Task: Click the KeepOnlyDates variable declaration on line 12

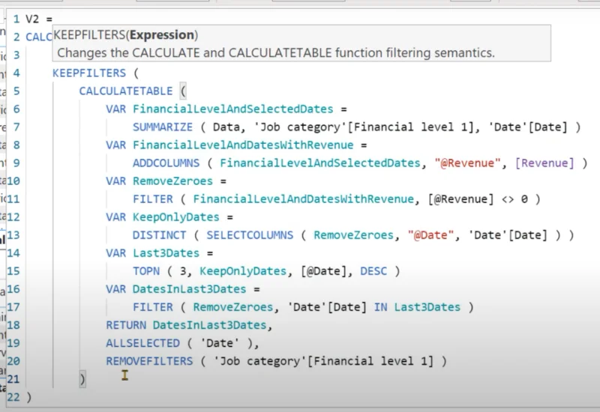Action: [176, 217]
